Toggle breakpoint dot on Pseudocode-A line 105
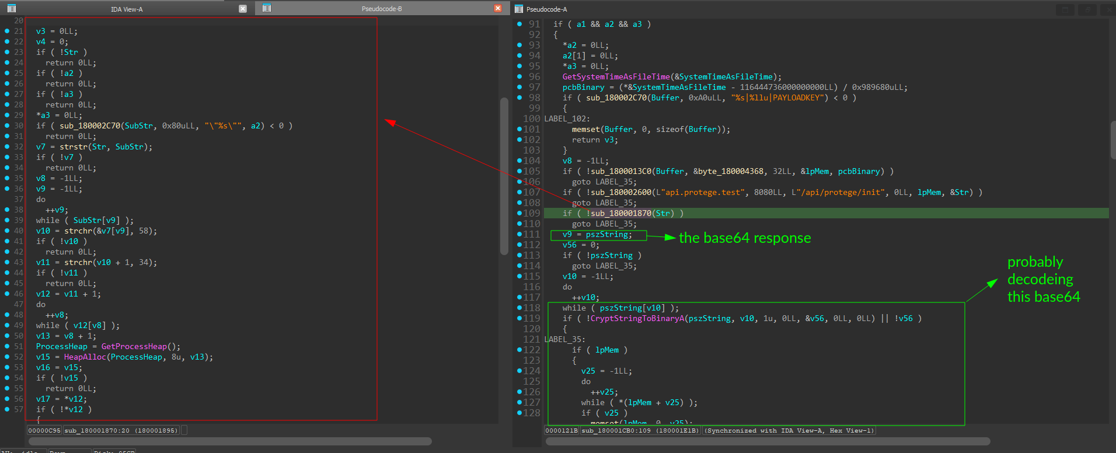Image resolution: width=1116 pixels, height=453 pixels. click(x=519, y=171)
